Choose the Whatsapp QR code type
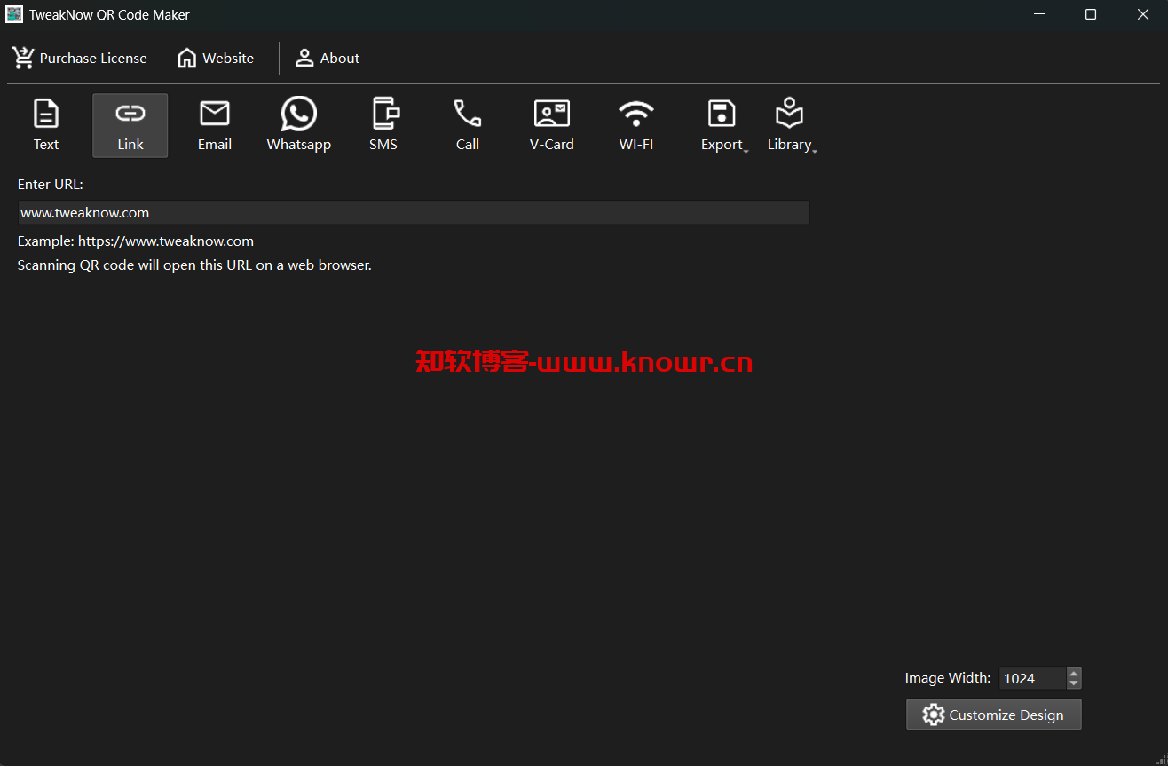 (x=299, y=125)
